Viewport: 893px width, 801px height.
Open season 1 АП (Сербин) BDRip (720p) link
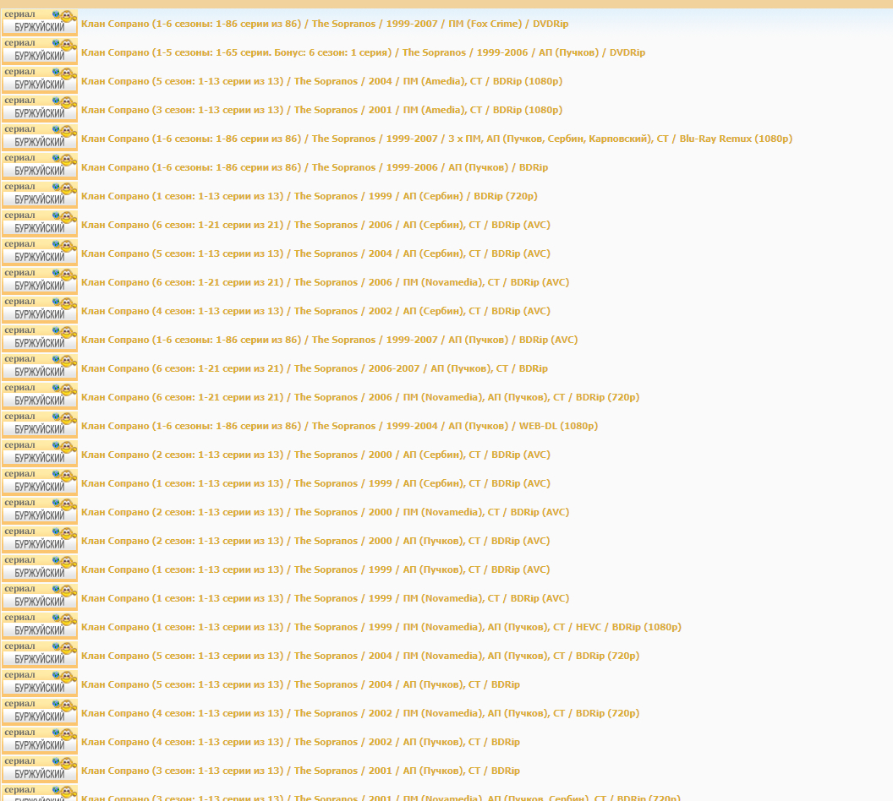pyautogui.click(x=310, y=196)
